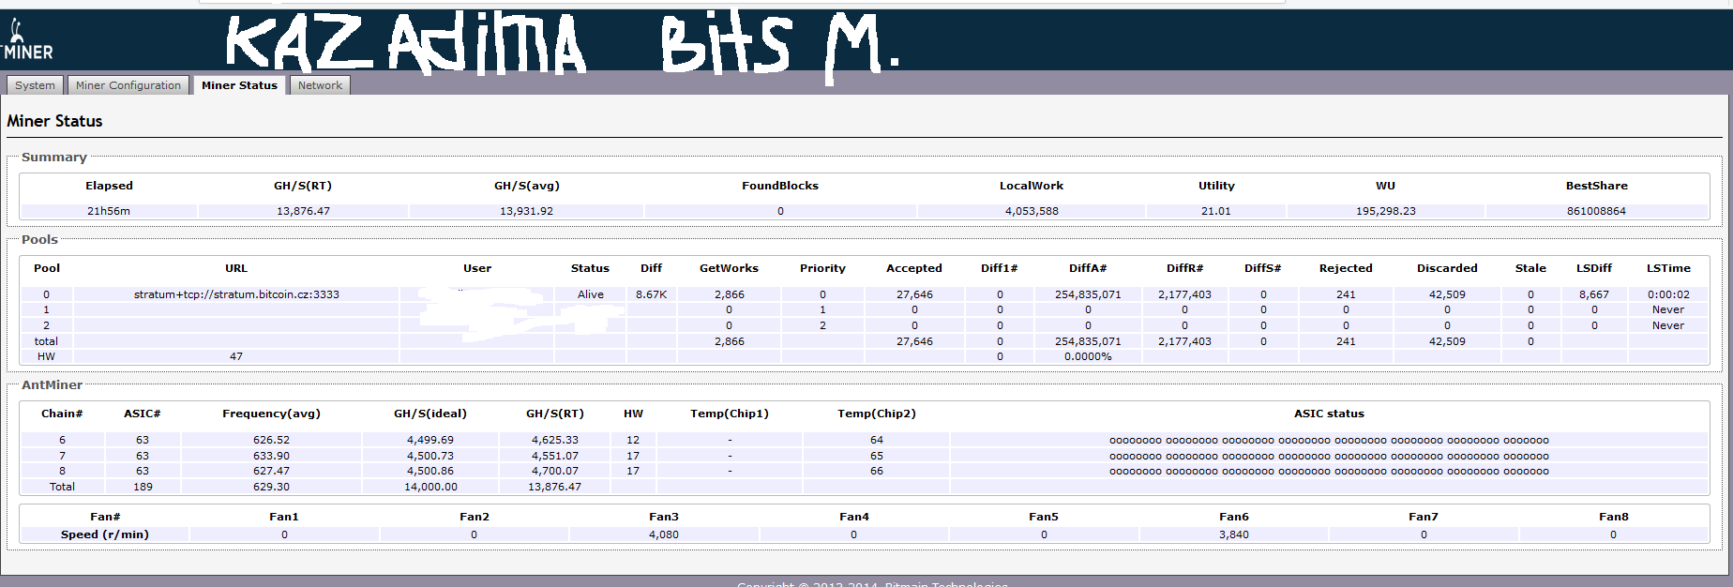This screenshot has height=587, width=1733.
Task: Click the stratum.bitcoin.cz pool URL
Action: (236, 294)
